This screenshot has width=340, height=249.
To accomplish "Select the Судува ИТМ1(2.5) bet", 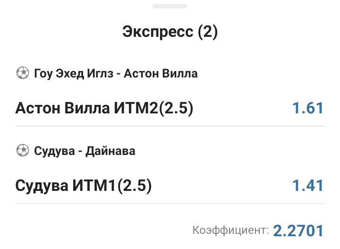I will 84,186.
